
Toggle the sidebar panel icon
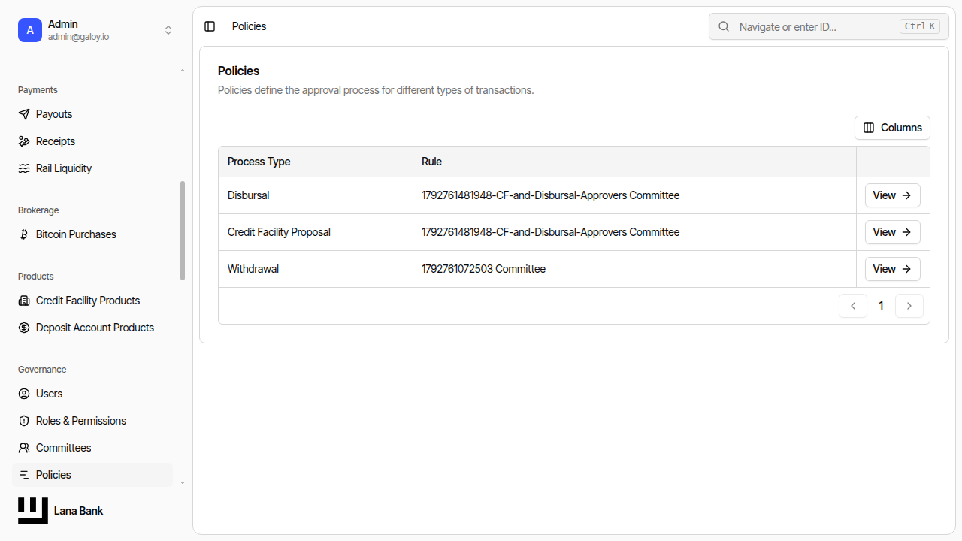point(210,26)
